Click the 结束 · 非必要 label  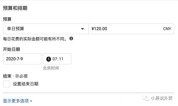15,76
